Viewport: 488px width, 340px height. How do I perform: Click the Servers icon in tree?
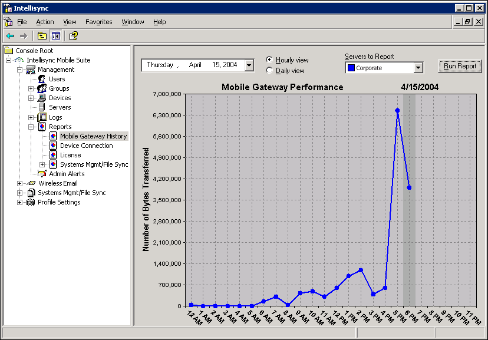coord(42,107)
